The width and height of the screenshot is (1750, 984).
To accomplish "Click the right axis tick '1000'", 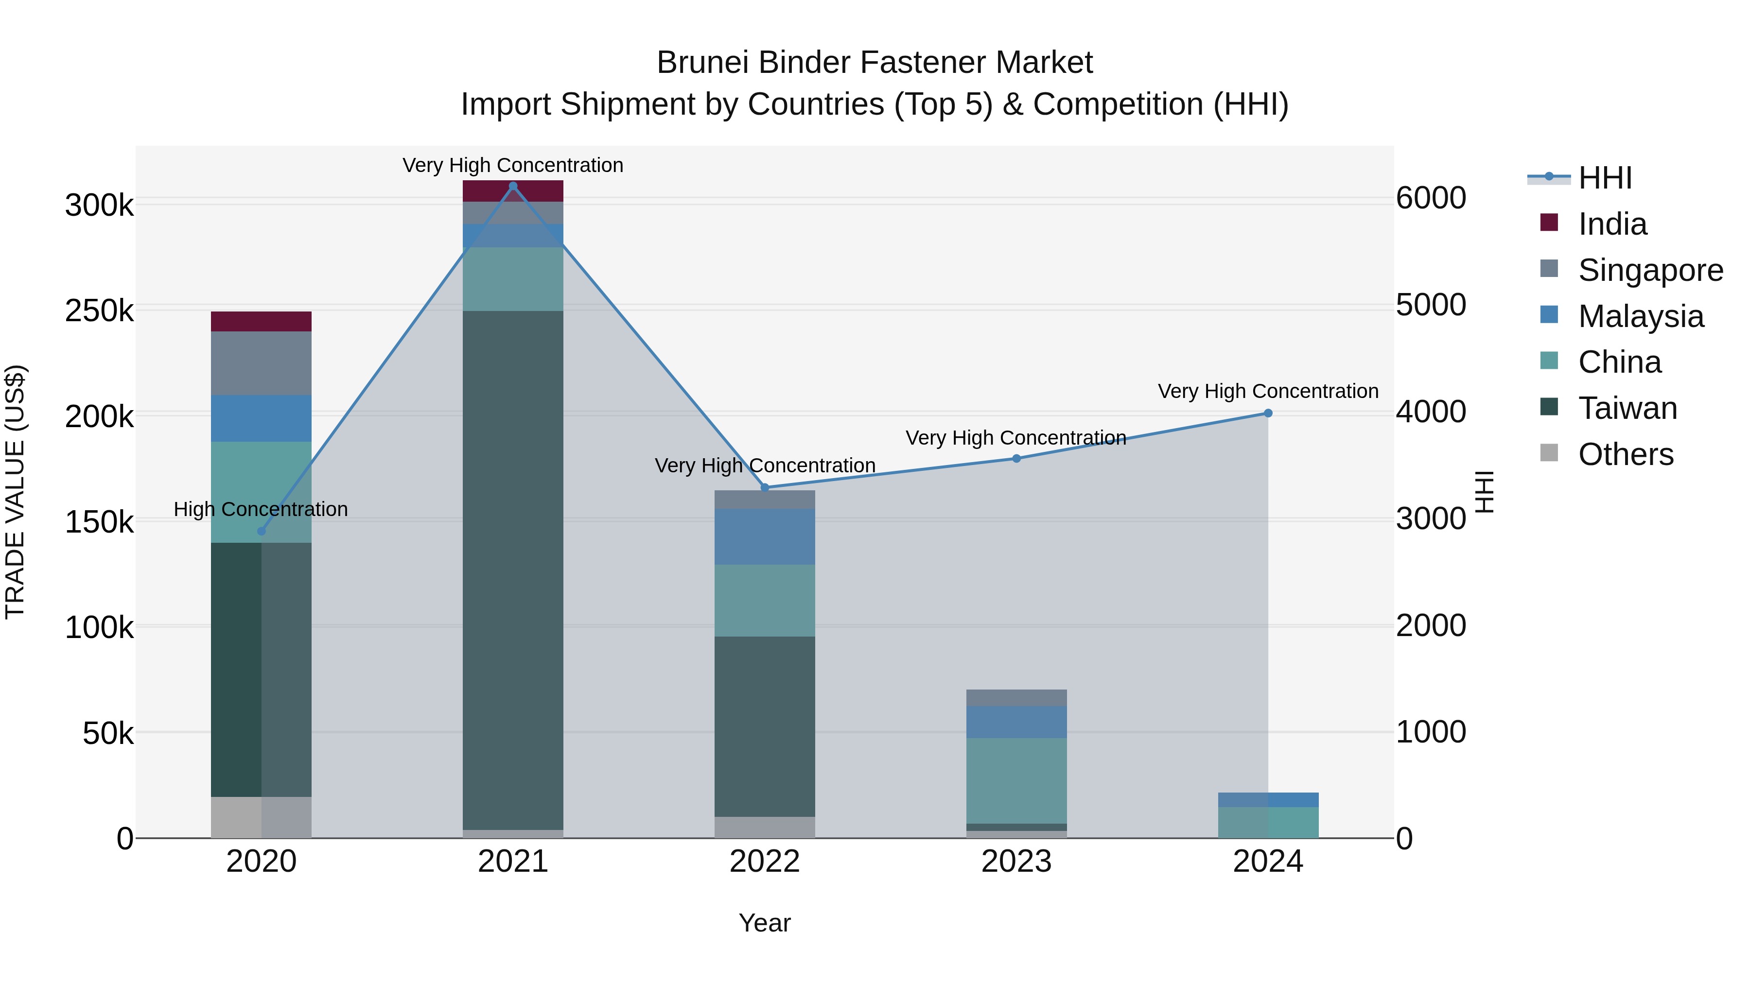I will (x=1432, y=732).
